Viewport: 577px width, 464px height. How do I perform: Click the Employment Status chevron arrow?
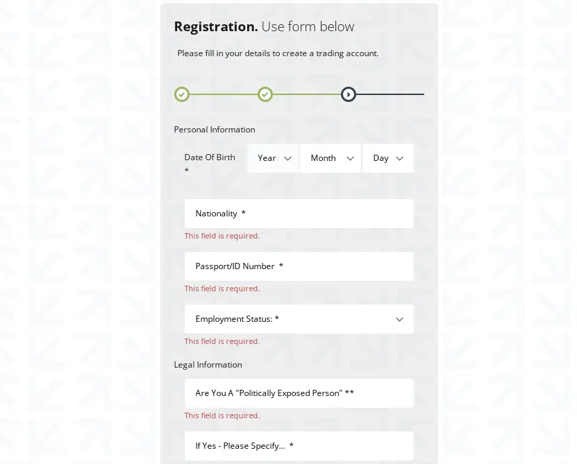399,320
